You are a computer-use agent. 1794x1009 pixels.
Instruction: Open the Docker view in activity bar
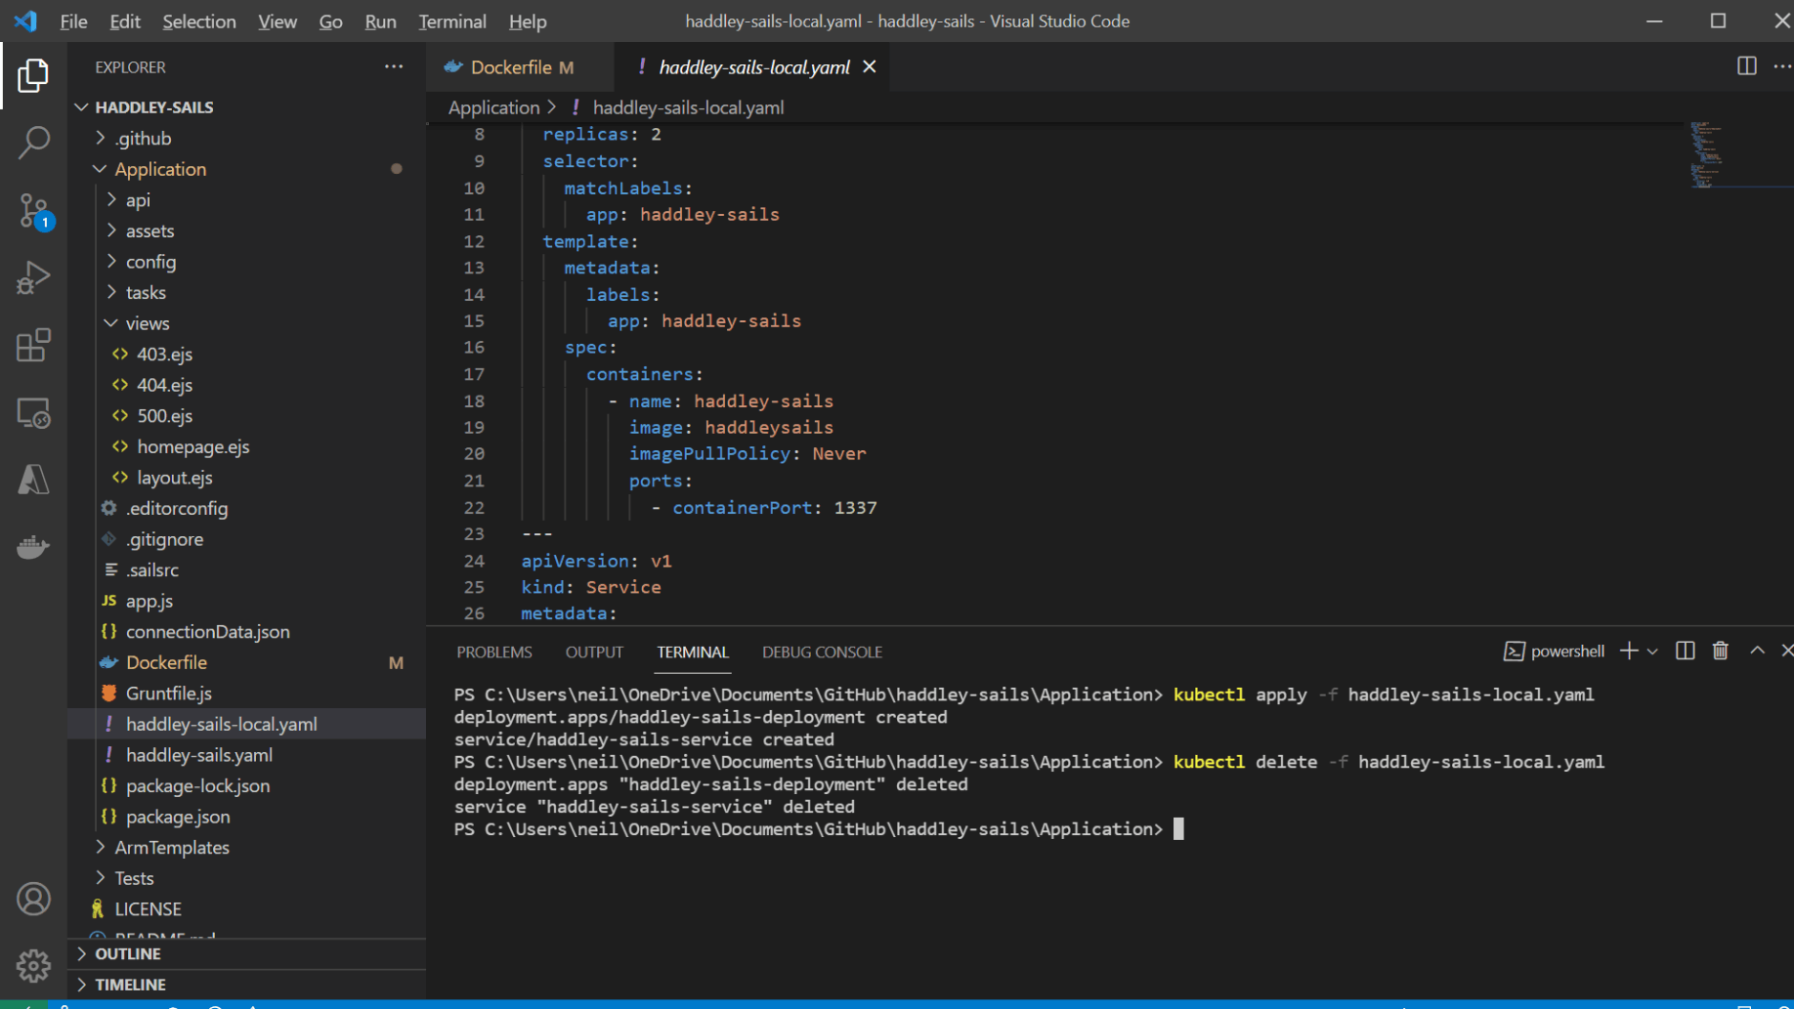coord(33,547)
